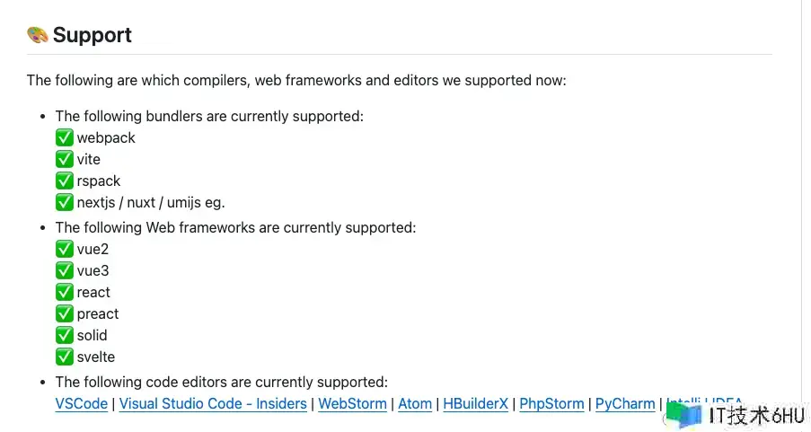Viewport: 811px width, 432px height.
Task: Open the VSCode link
Action: (81, 403)
